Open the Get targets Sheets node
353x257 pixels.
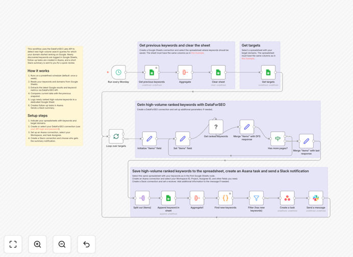pyautogui.click(x=268, y=72)
